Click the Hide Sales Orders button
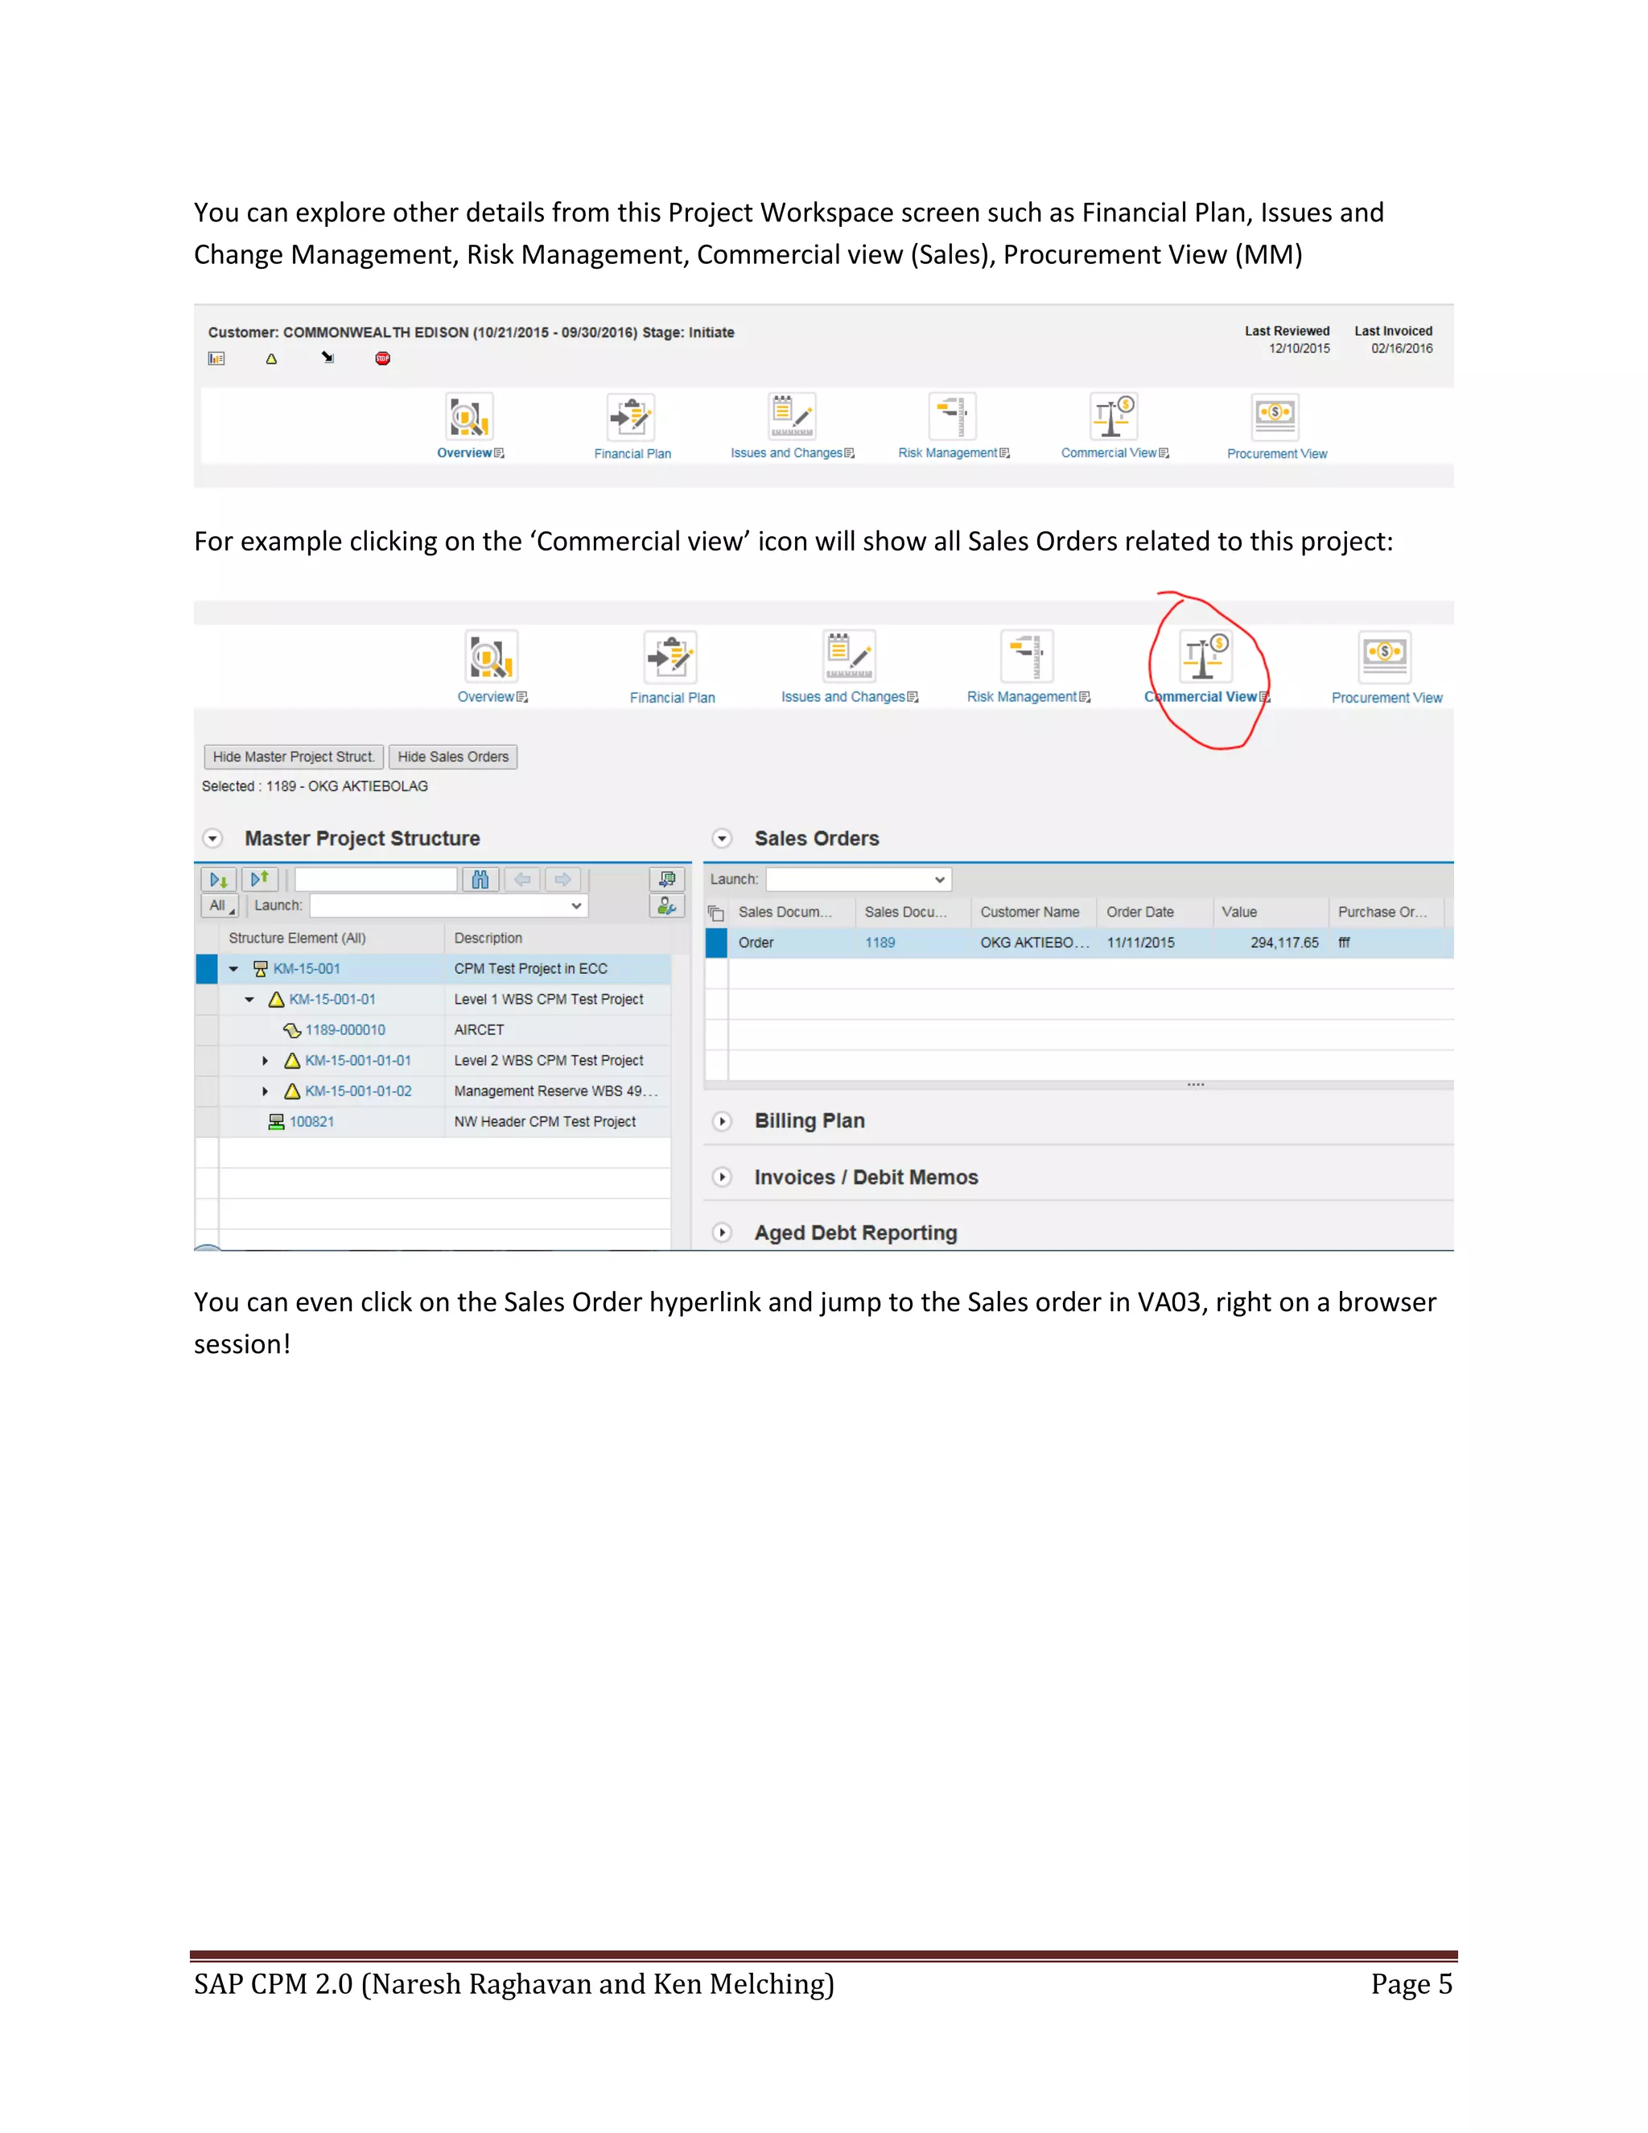This screenshot has height=2133, width=1648. 453,757
